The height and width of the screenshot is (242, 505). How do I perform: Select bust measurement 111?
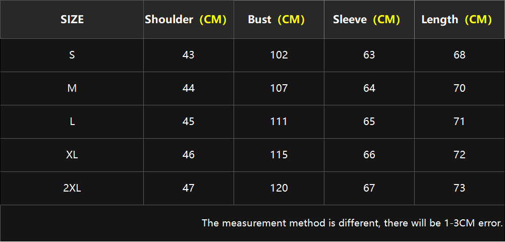click(279, 122)
